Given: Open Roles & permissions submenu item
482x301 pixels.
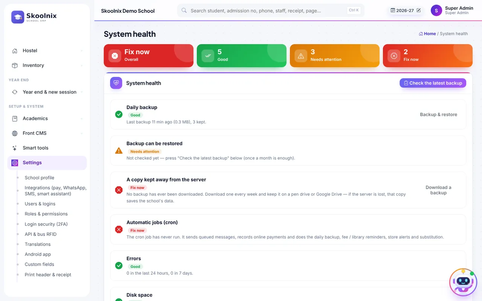Looking at the screenshot, I should click(x=46, y=214).
